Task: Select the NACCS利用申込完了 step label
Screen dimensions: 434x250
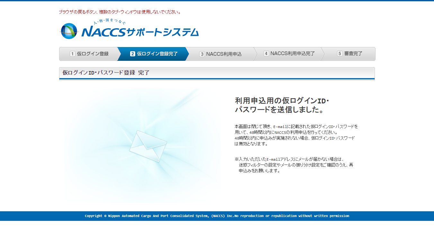Action: pos(293,53)
